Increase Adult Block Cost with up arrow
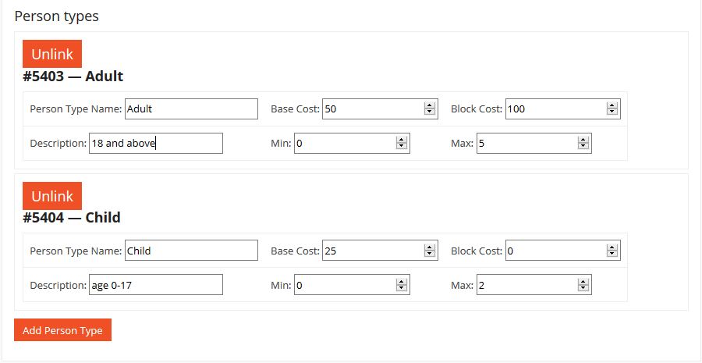The height and width of the screenshot is (363, 702). (x=612, y=105)
